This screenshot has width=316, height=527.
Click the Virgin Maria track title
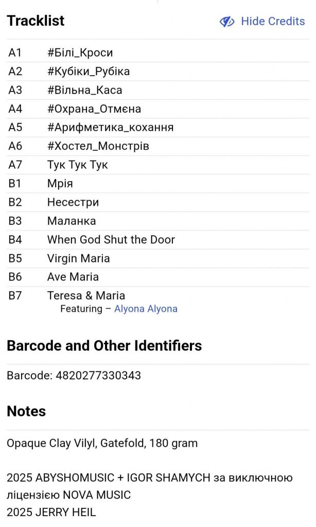coord(78,258)
